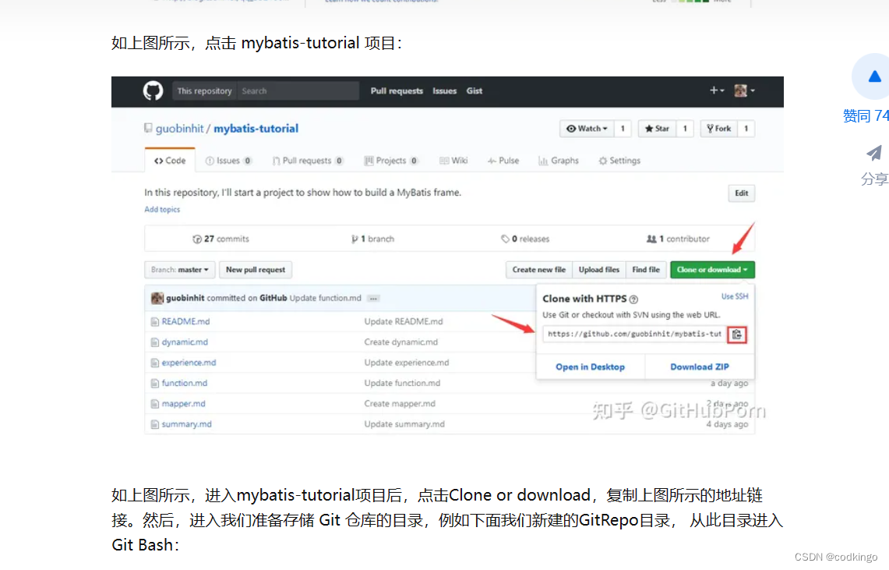Open Issues in top navigation
889x570 pixels.
tap(444, 90)
